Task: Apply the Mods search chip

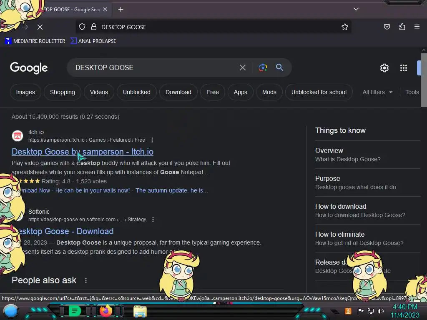Action: point(269,92)
